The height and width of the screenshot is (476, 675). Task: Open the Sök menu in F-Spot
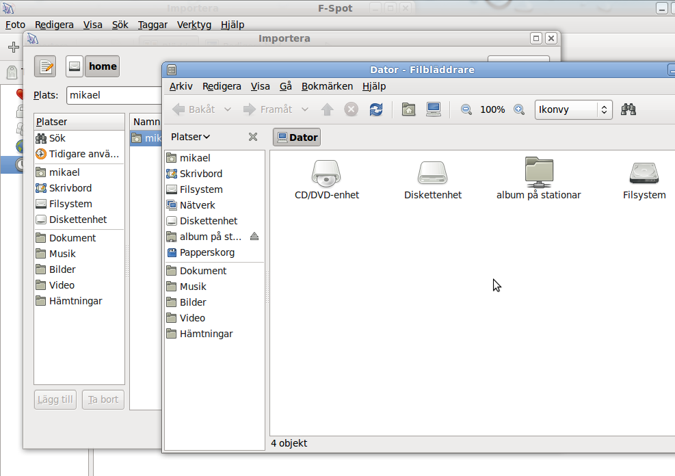[120, 25]
